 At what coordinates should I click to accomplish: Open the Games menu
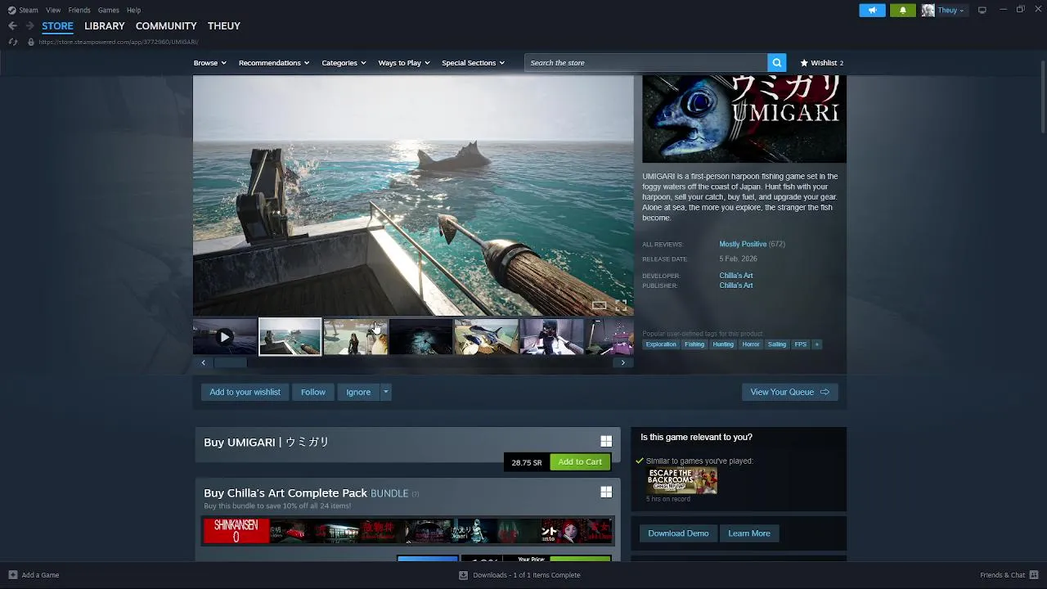[108, 10]
